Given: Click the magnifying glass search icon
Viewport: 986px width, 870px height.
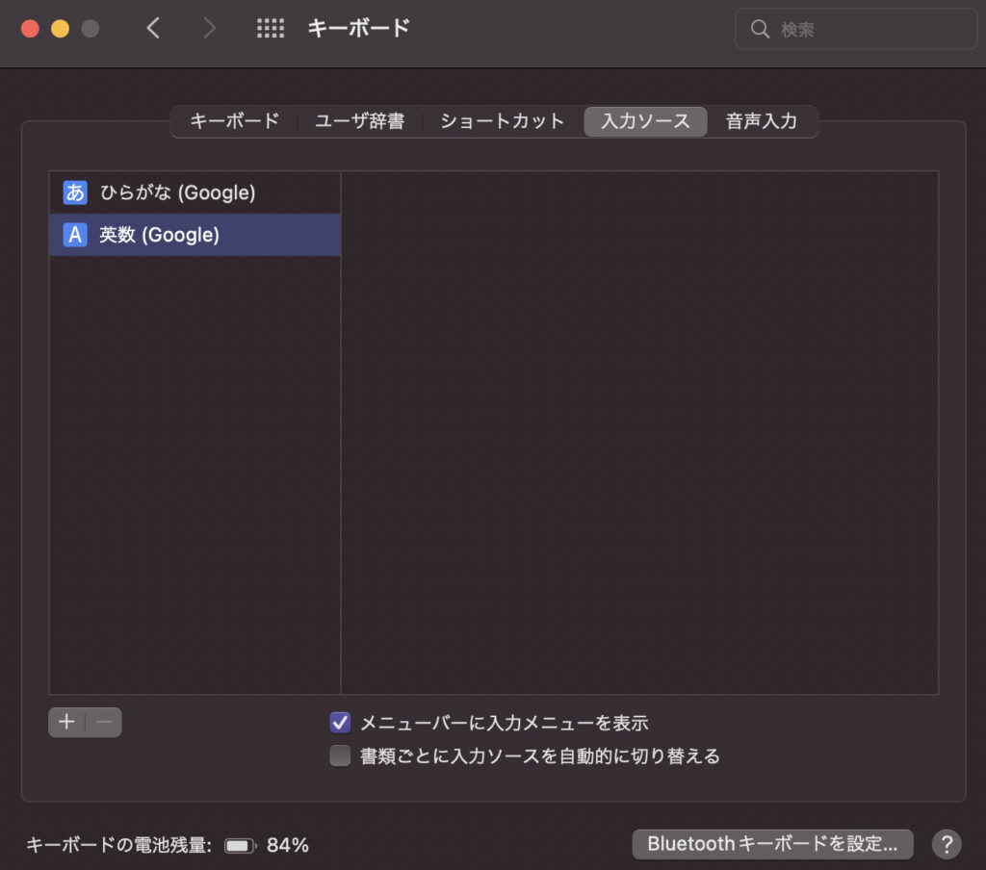Looking at the screenshot, I should [760, 28].
